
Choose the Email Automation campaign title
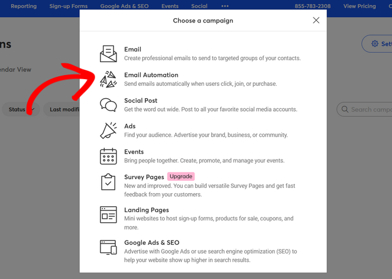(x=151, y=75)
